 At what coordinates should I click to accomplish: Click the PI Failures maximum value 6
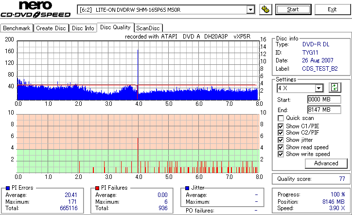[166, 202]
